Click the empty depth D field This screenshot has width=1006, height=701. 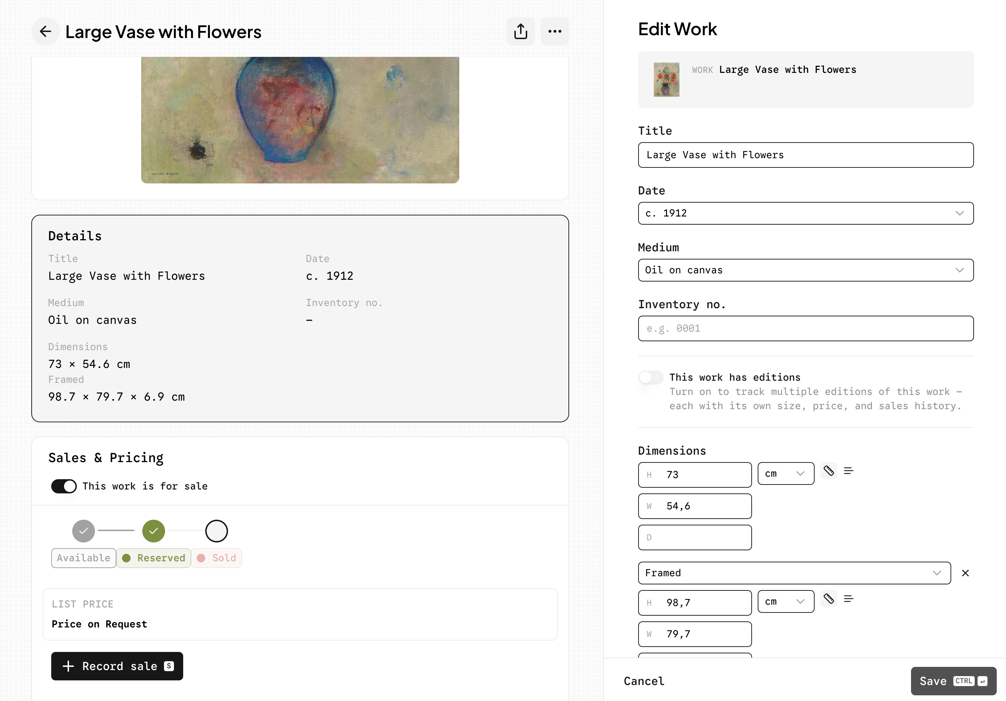[694, 537]
